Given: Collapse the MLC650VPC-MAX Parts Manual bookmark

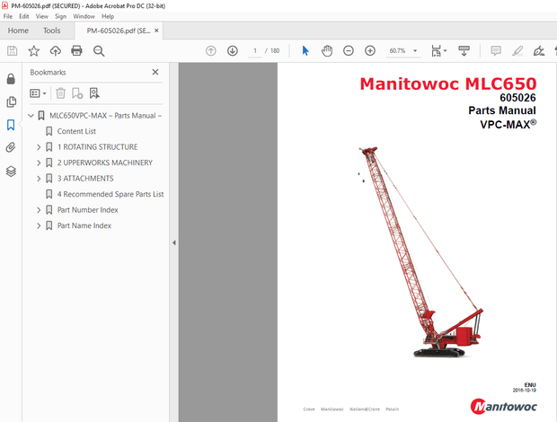Looking at the screenshot, I should (x=31, y=116).
